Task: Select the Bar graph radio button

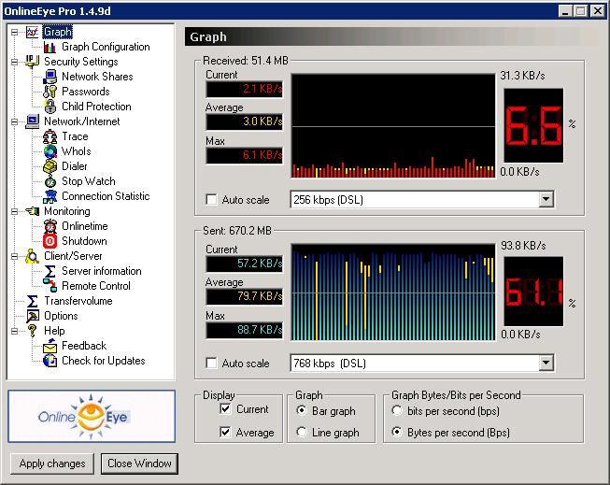Action: tap(301, 410)
